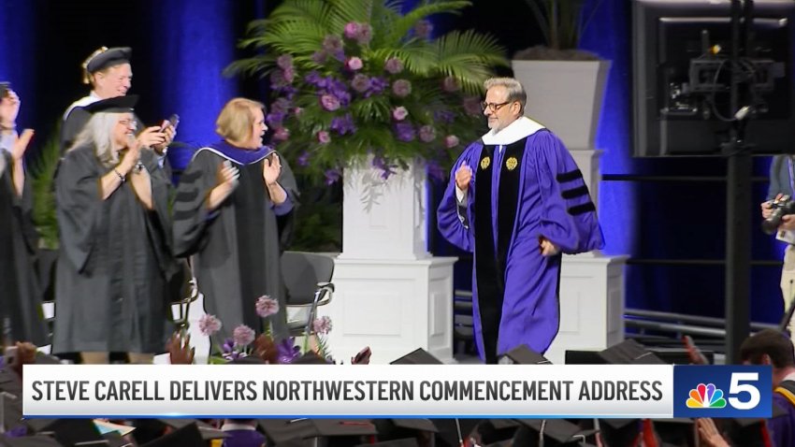
Task: Click the tall white planter behind speaker
Action: pyautogui.click(x=561, y=104)
